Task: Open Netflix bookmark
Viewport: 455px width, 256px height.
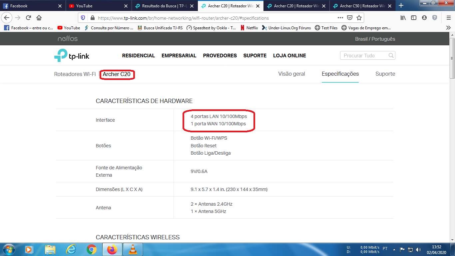Action: tap(249, 28)
